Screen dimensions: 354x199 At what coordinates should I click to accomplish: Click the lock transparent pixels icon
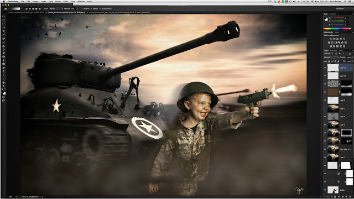[x=329, y=61]
